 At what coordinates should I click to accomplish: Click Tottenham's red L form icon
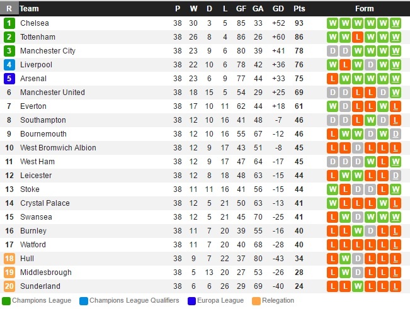click(x=357, y=37)
